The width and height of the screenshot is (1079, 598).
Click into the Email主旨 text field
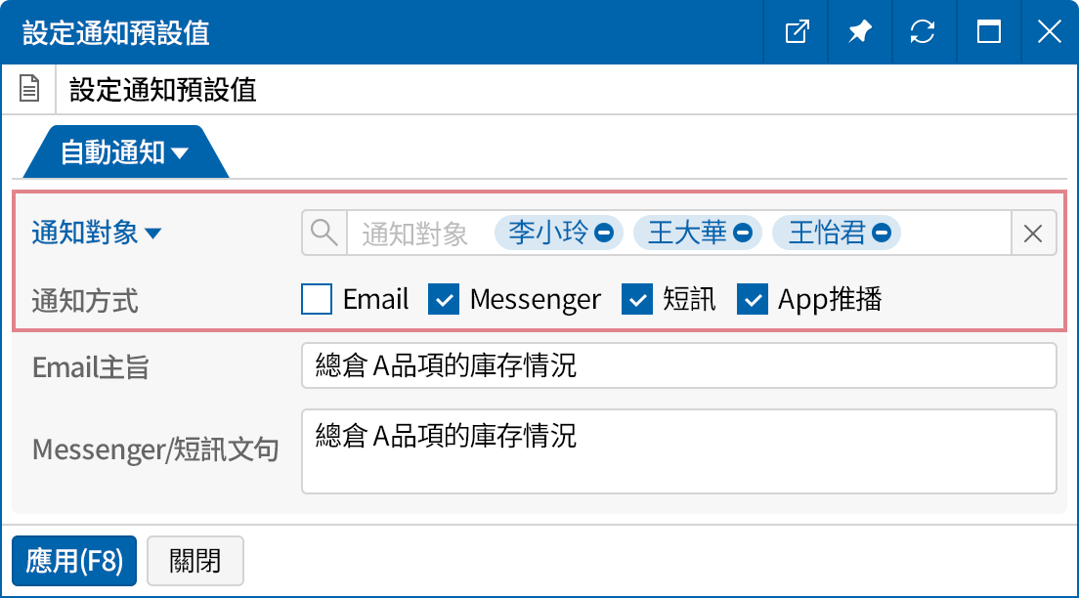(678, 365)
